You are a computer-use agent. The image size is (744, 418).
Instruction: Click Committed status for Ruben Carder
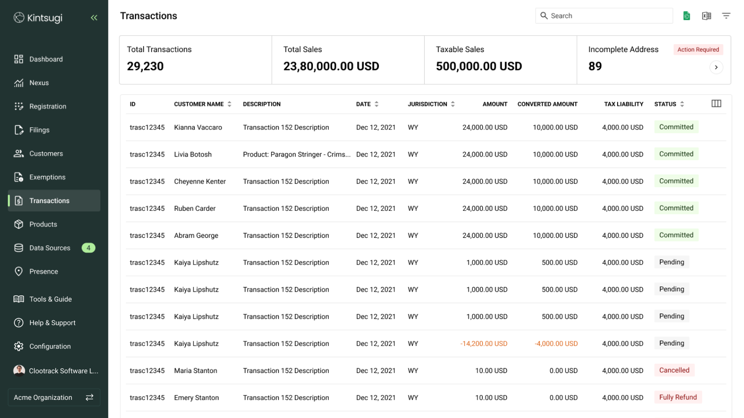[x=676, y=208]
